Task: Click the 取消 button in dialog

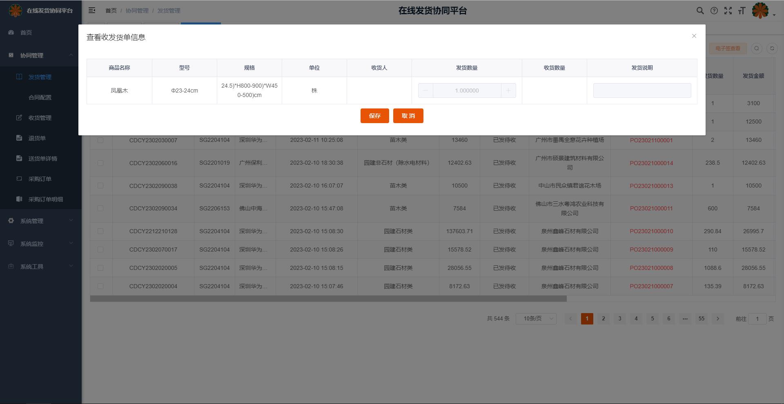Action: click(x=408, y=116)
